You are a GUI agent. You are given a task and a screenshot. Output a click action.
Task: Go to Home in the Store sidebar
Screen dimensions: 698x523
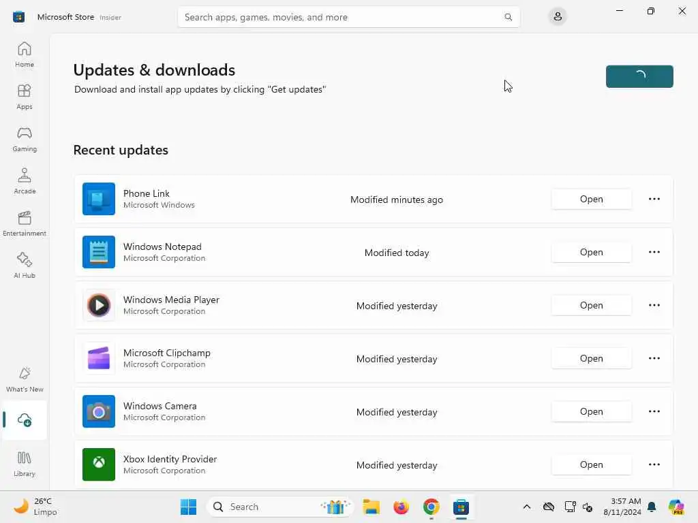coord(25,54)
